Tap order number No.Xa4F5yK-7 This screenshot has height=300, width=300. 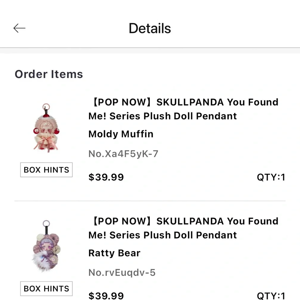pos(123,154)
